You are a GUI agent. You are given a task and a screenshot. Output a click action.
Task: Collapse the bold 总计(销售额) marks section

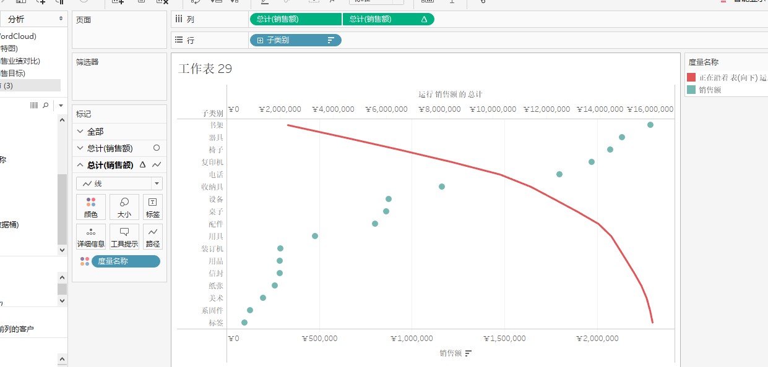pyautogui.click(x=80, y=165)
